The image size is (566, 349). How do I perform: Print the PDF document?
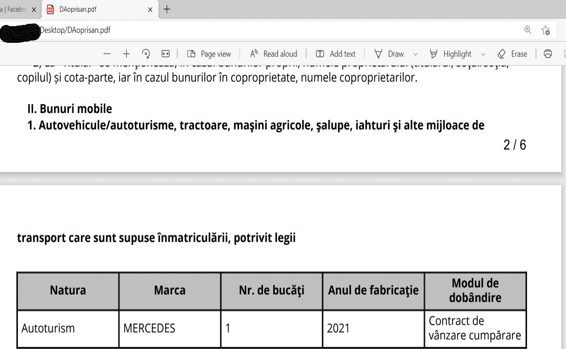[x=548, y=54]
